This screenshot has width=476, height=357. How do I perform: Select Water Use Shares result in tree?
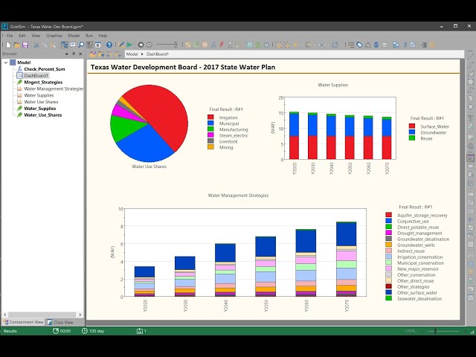click(41, 102)
